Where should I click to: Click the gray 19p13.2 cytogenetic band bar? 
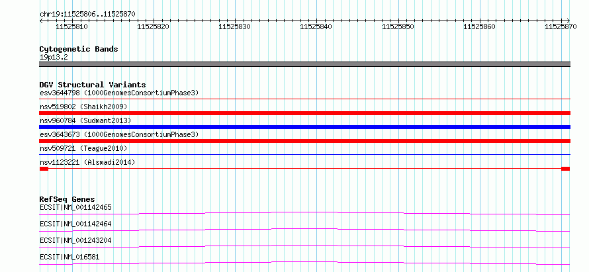[304, 64]
